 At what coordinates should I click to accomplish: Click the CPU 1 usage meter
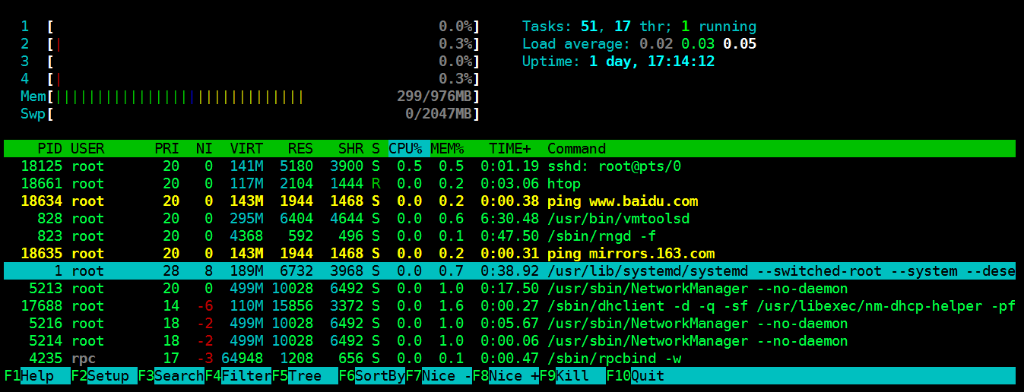251,27
